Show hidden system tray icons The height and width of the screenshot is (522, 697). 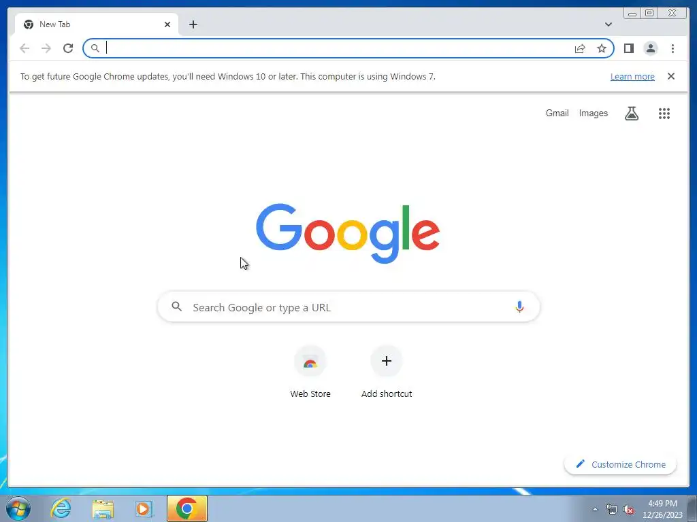[595, 509]
